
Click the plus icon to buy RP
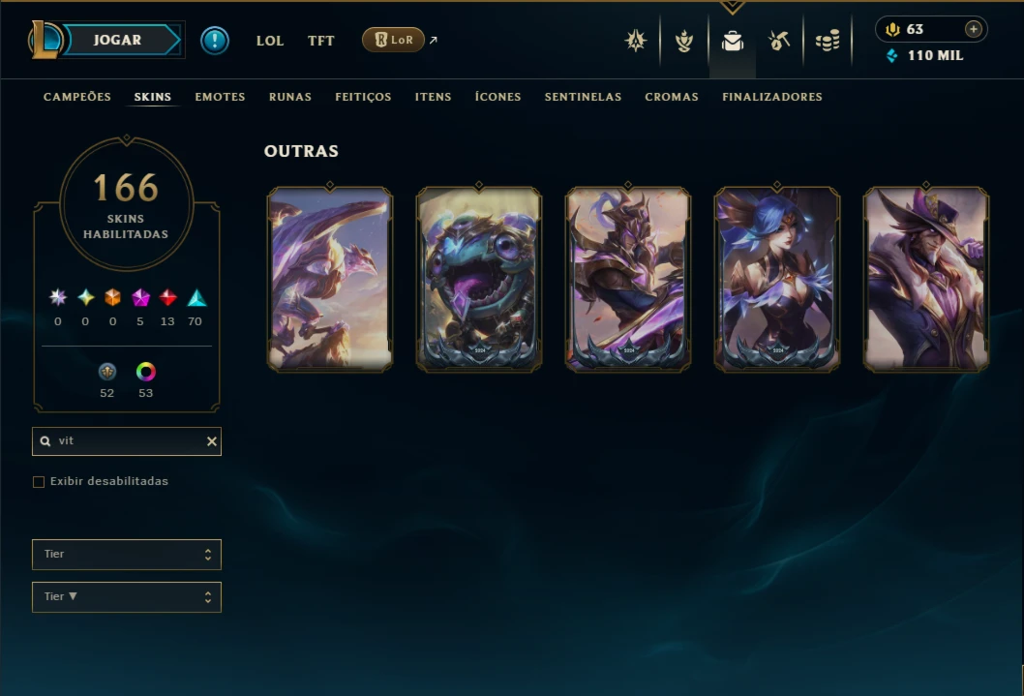pos(973,29)
